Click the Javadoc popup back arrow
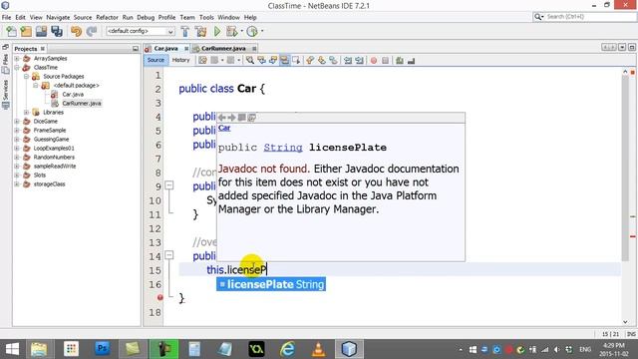 pyautogui.click(x=221, y=118)
